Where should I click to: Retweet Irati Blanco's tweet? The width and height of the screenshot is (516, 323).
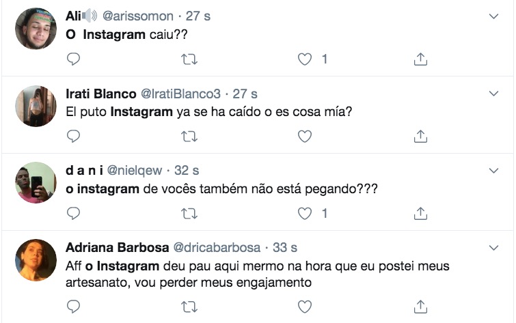pos(189,137)
